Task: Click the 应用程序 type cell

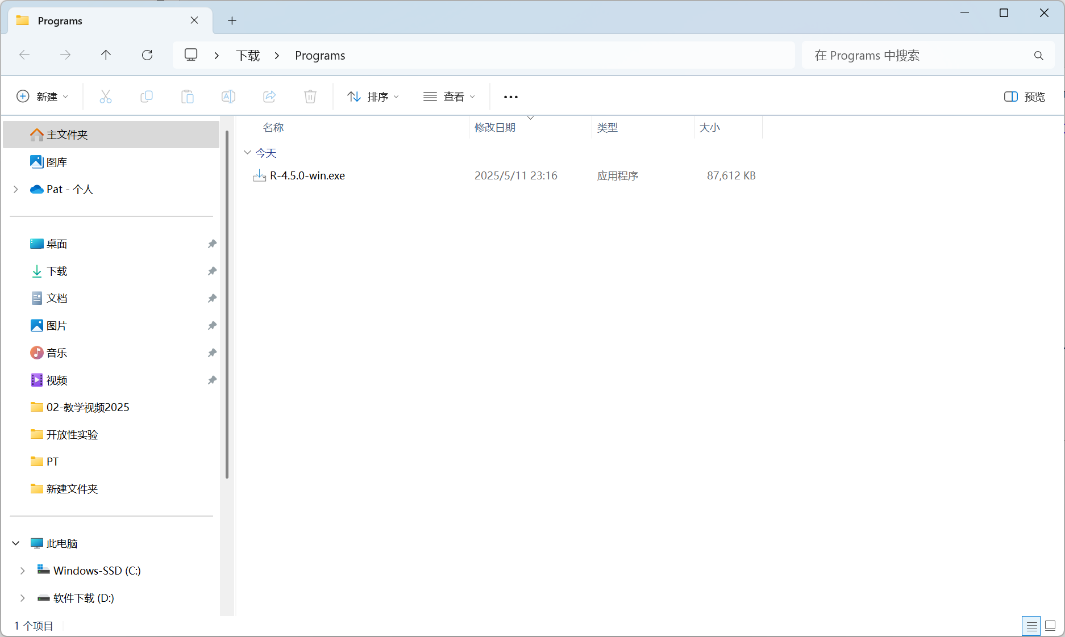Action: coord(618,175)
